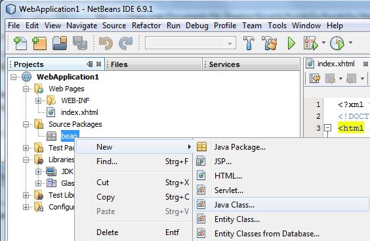The width and height of the screenshot is (370, 241).
Task: Choose Java Package... from New submenu
Action: tap(239, 147)
